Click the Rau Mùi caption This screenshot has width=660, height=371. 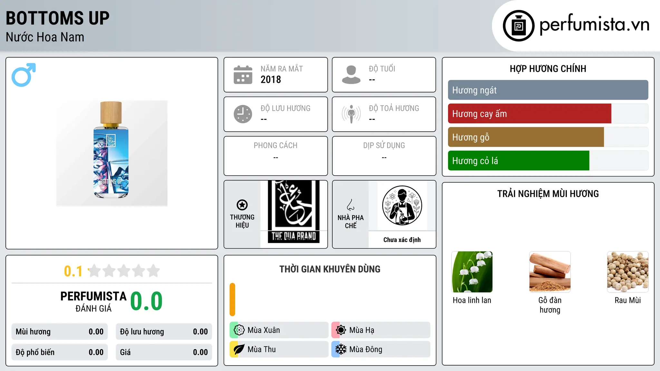628,300
